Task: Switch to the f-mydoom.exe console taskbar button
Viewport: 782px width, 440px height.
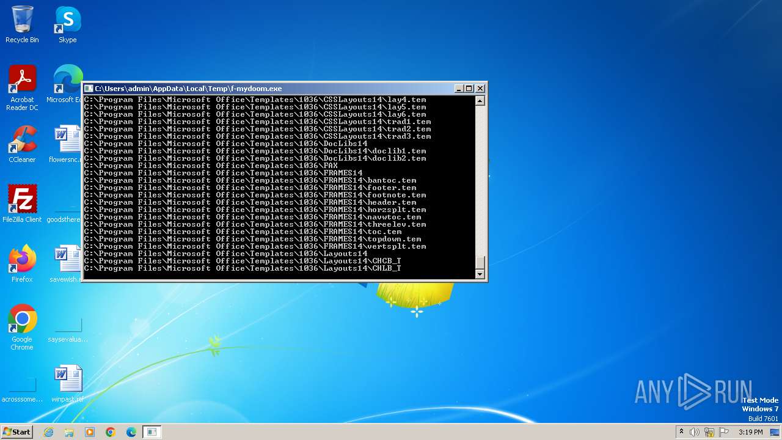Action: click(152, 432)
